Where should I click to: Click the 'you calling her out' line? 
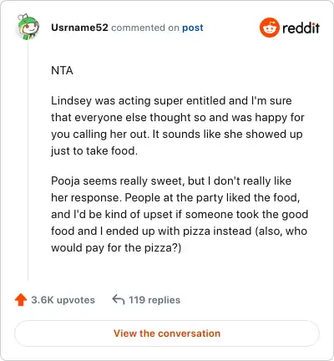177,135
